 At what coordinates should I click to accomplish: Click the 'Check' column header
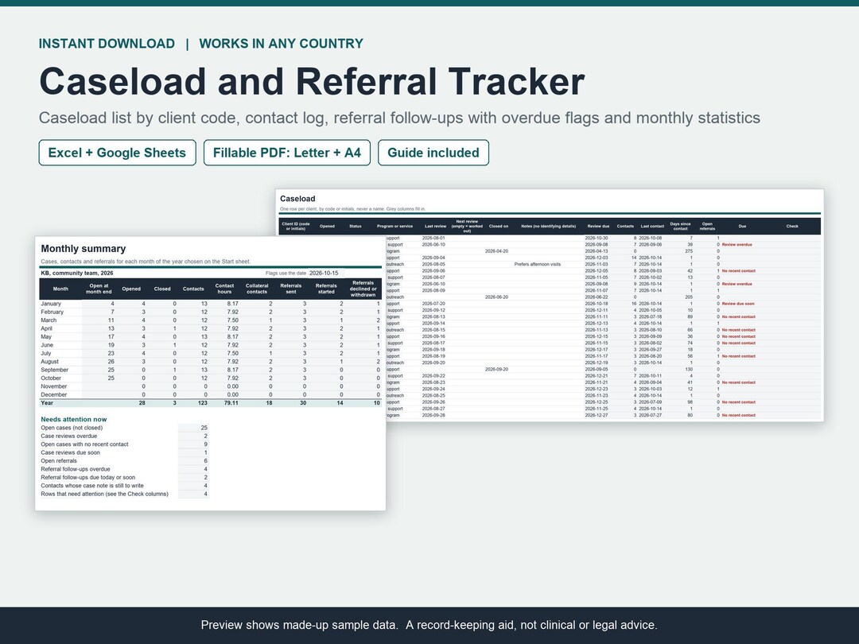(x=792, y=226)
